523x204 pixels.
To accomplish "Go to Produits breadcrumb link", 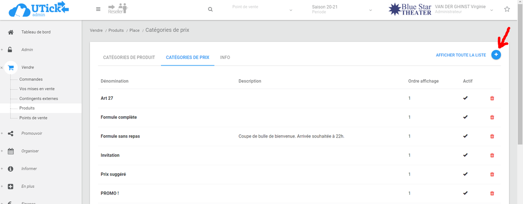I will (x=116, y=30).
